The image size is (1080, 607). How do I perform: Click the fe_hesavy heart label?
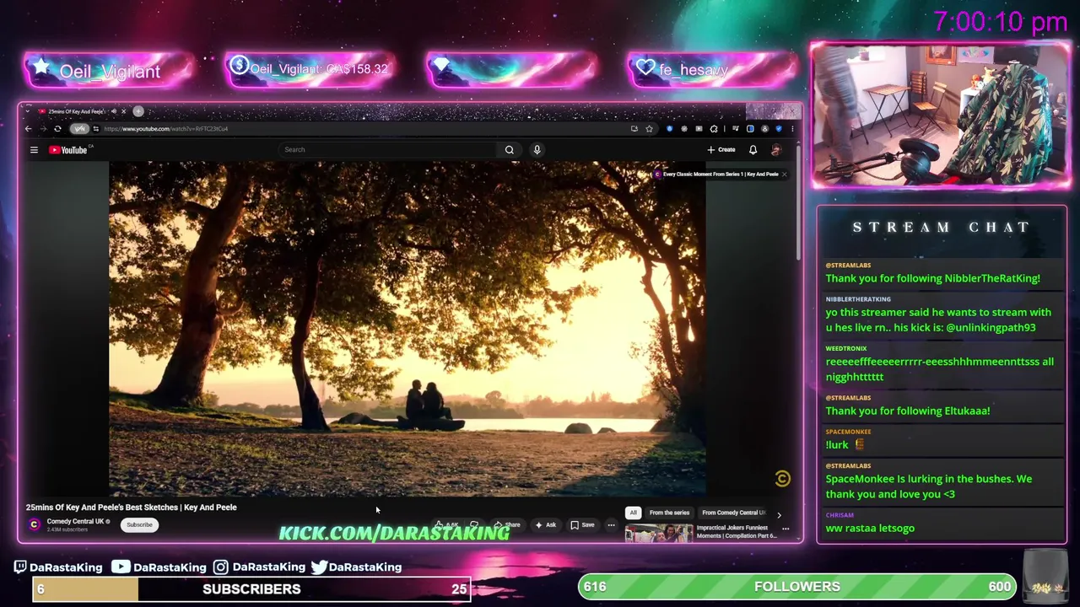coord(713,70)
